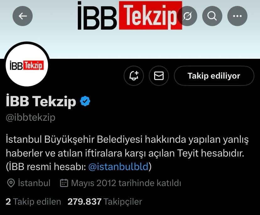Image resolution: width=260 pixels, height=215 pixels.
Task: Toggle the Takip ediliyor follow button
Action: click(x=214, y=76)
